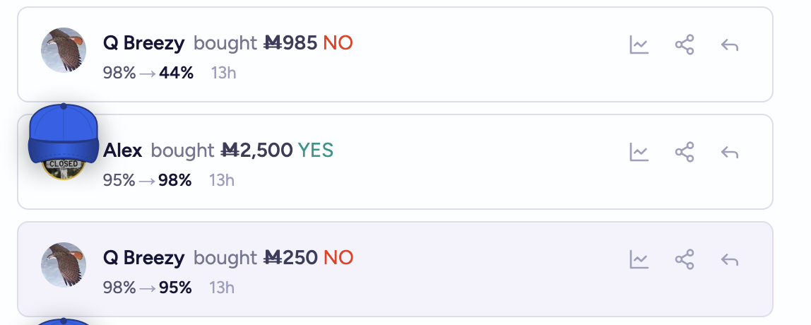Click the Q Breezy name on Ṁ985 bet

(x=143, y=43)
